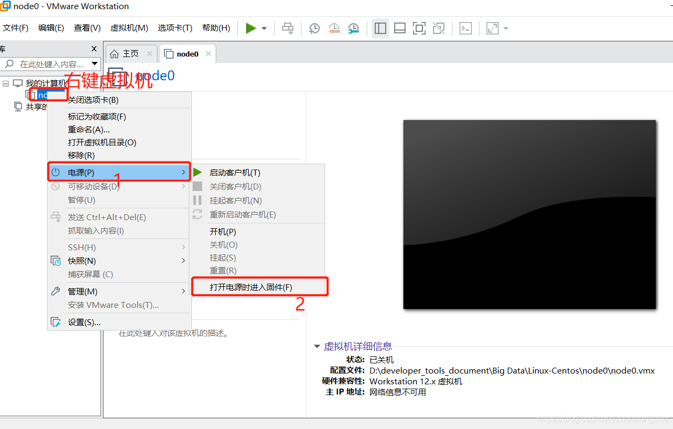Image resolution: width=673 pixels, height=429 pixels.
Task: Open the 管理(M) submenu entry
Action: coord(119,291)
